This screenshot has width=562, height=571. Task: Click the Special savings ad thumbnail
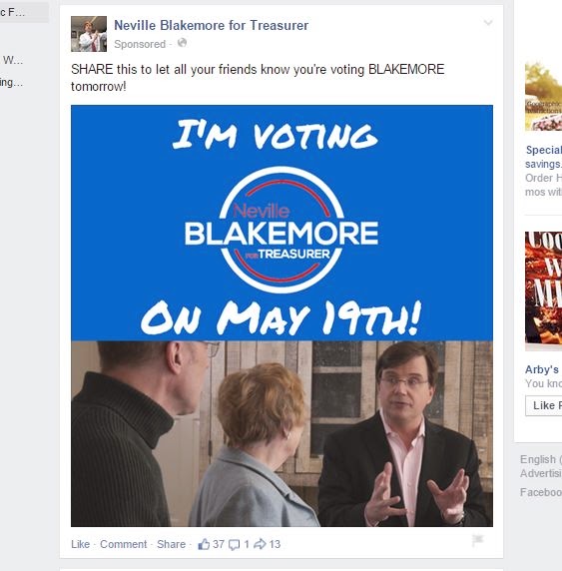[543, 97]
